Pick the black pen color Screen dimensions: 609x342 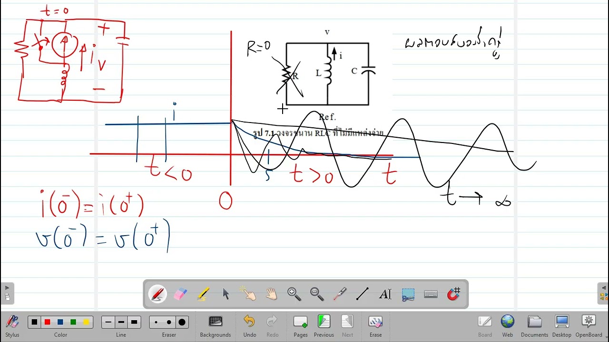pyautogui.click(x=34, y=322)
